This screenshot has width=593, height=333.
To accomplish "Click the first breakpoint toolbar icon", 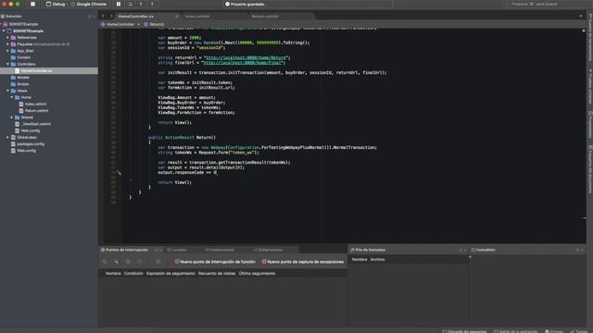I will (105, 262).
